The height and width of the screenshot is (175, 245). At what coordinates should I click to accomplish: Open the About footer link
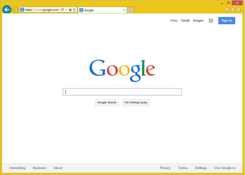coord(58,168)
